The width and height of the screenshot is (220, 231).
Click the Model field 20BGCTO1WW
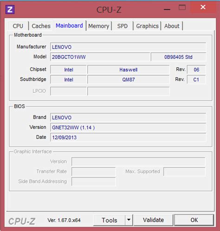coord(100,57)
